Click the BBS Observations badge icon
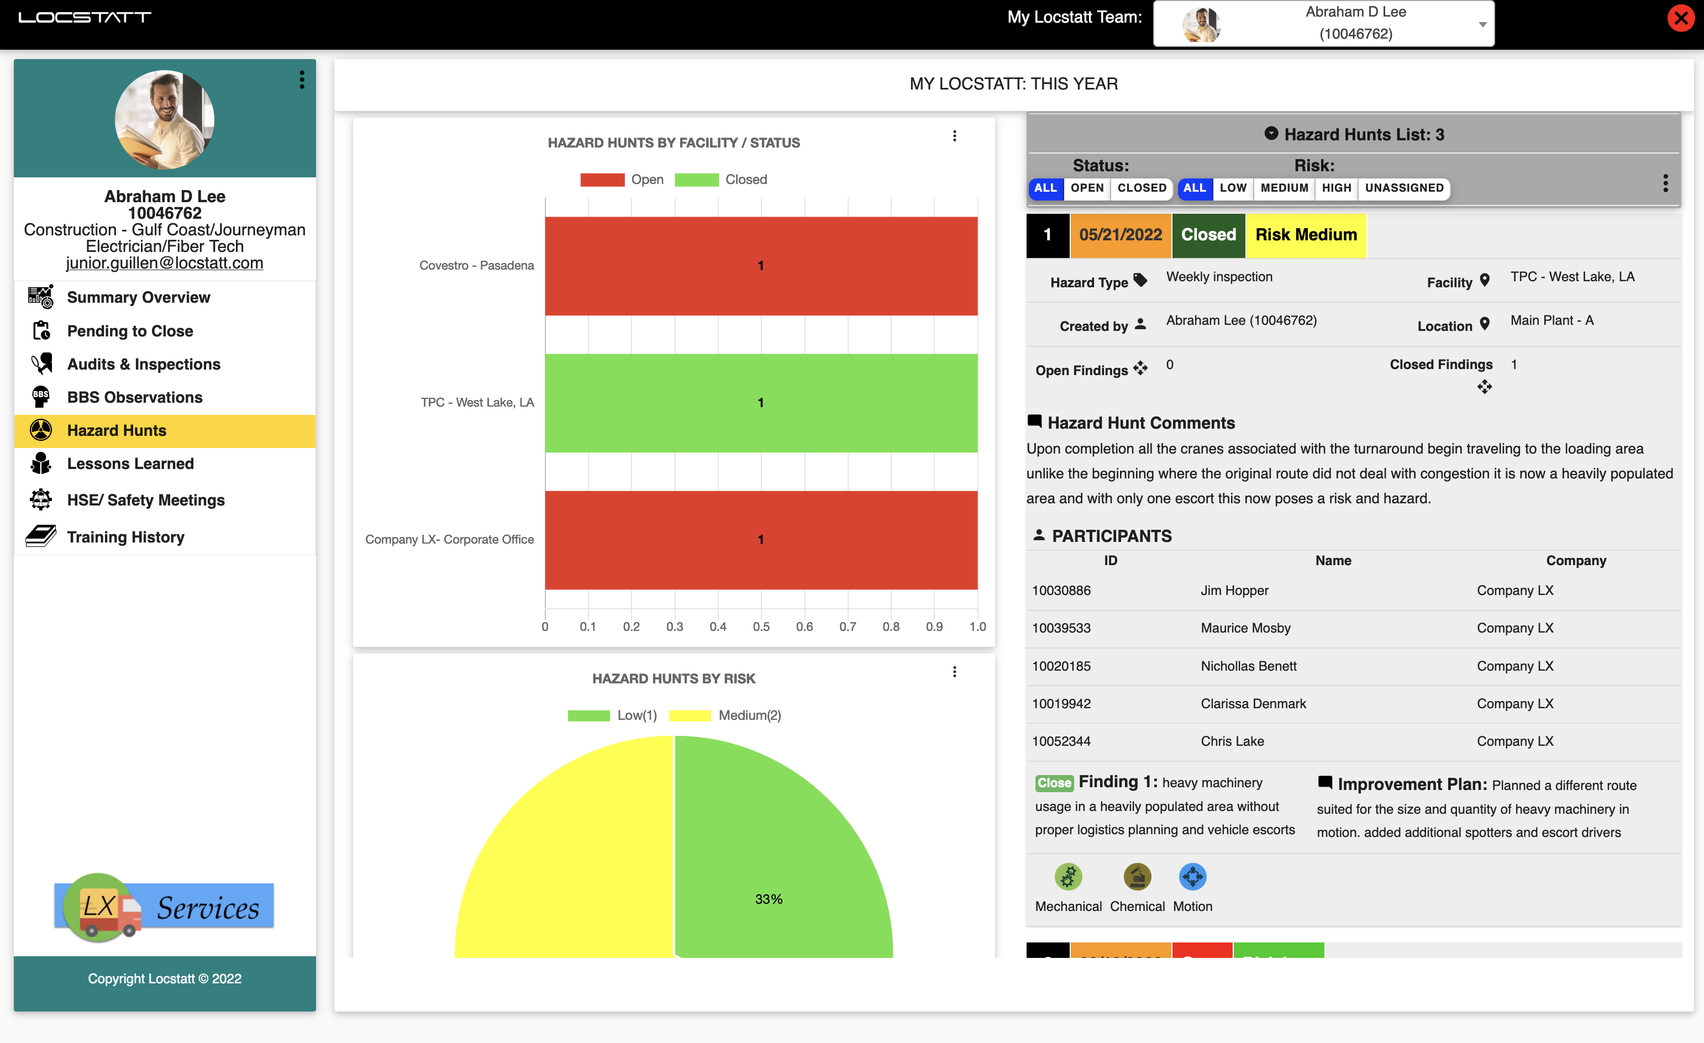This screenshot has width=1704, height=1043. pos(40,397)
